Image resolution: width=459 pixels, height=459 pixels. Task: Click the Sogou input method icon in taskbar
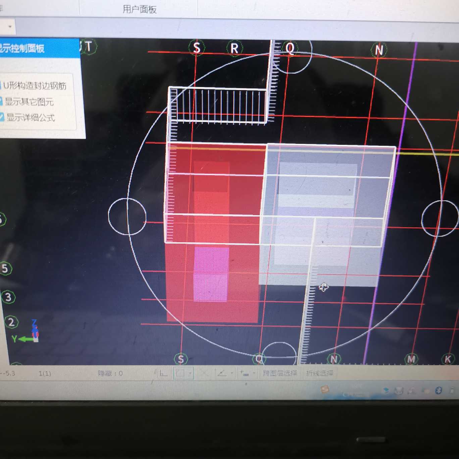click(x=324, y=389)
